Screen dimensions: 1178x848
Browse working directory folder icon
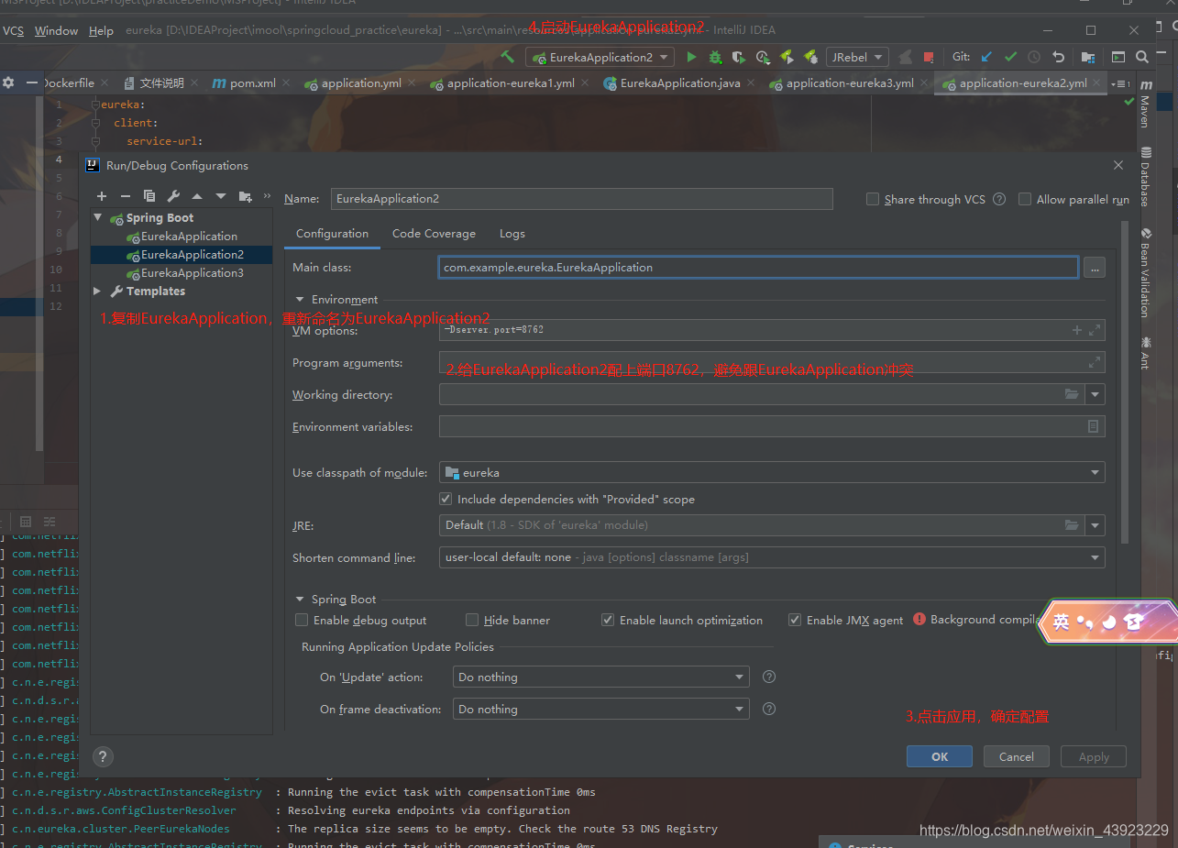tap(1073, 394)
